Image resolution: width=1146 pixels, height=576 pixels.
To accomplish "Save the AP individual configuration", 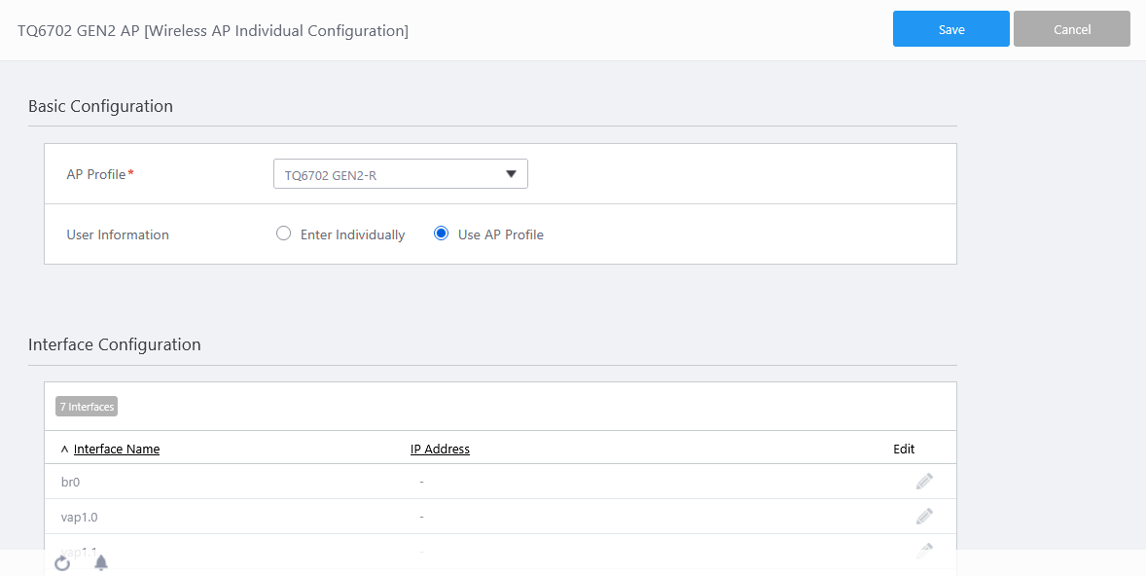I will 950,29.
